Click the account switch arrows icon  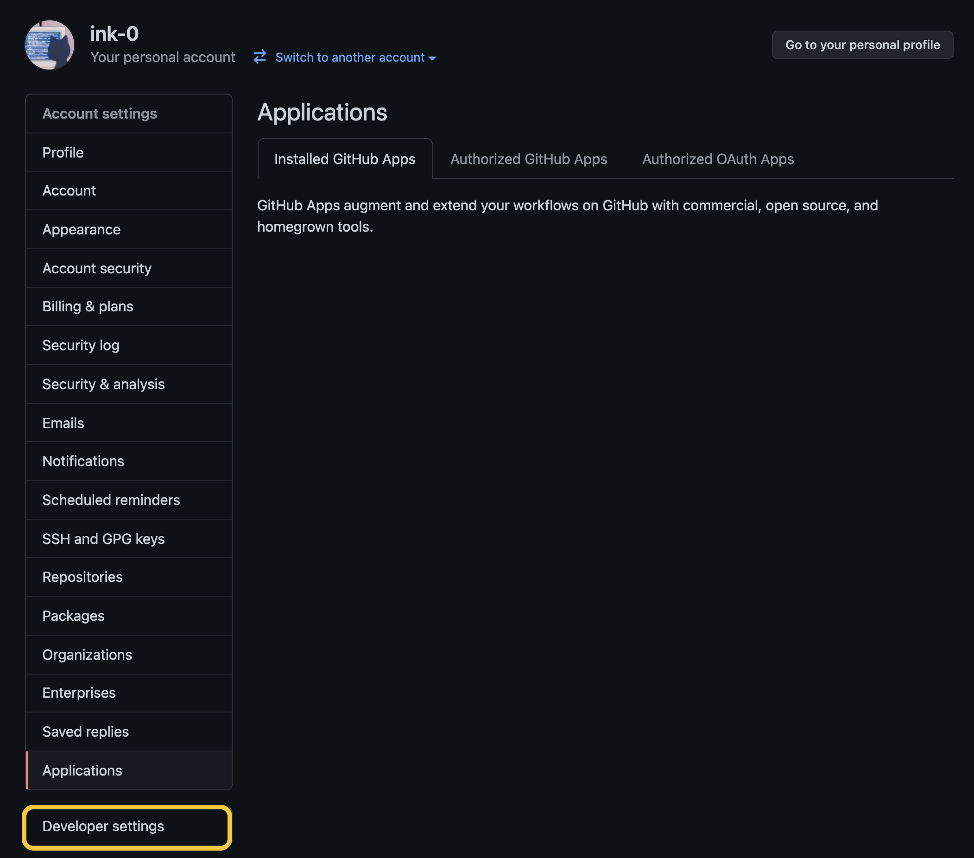click(x=259, y=57)
